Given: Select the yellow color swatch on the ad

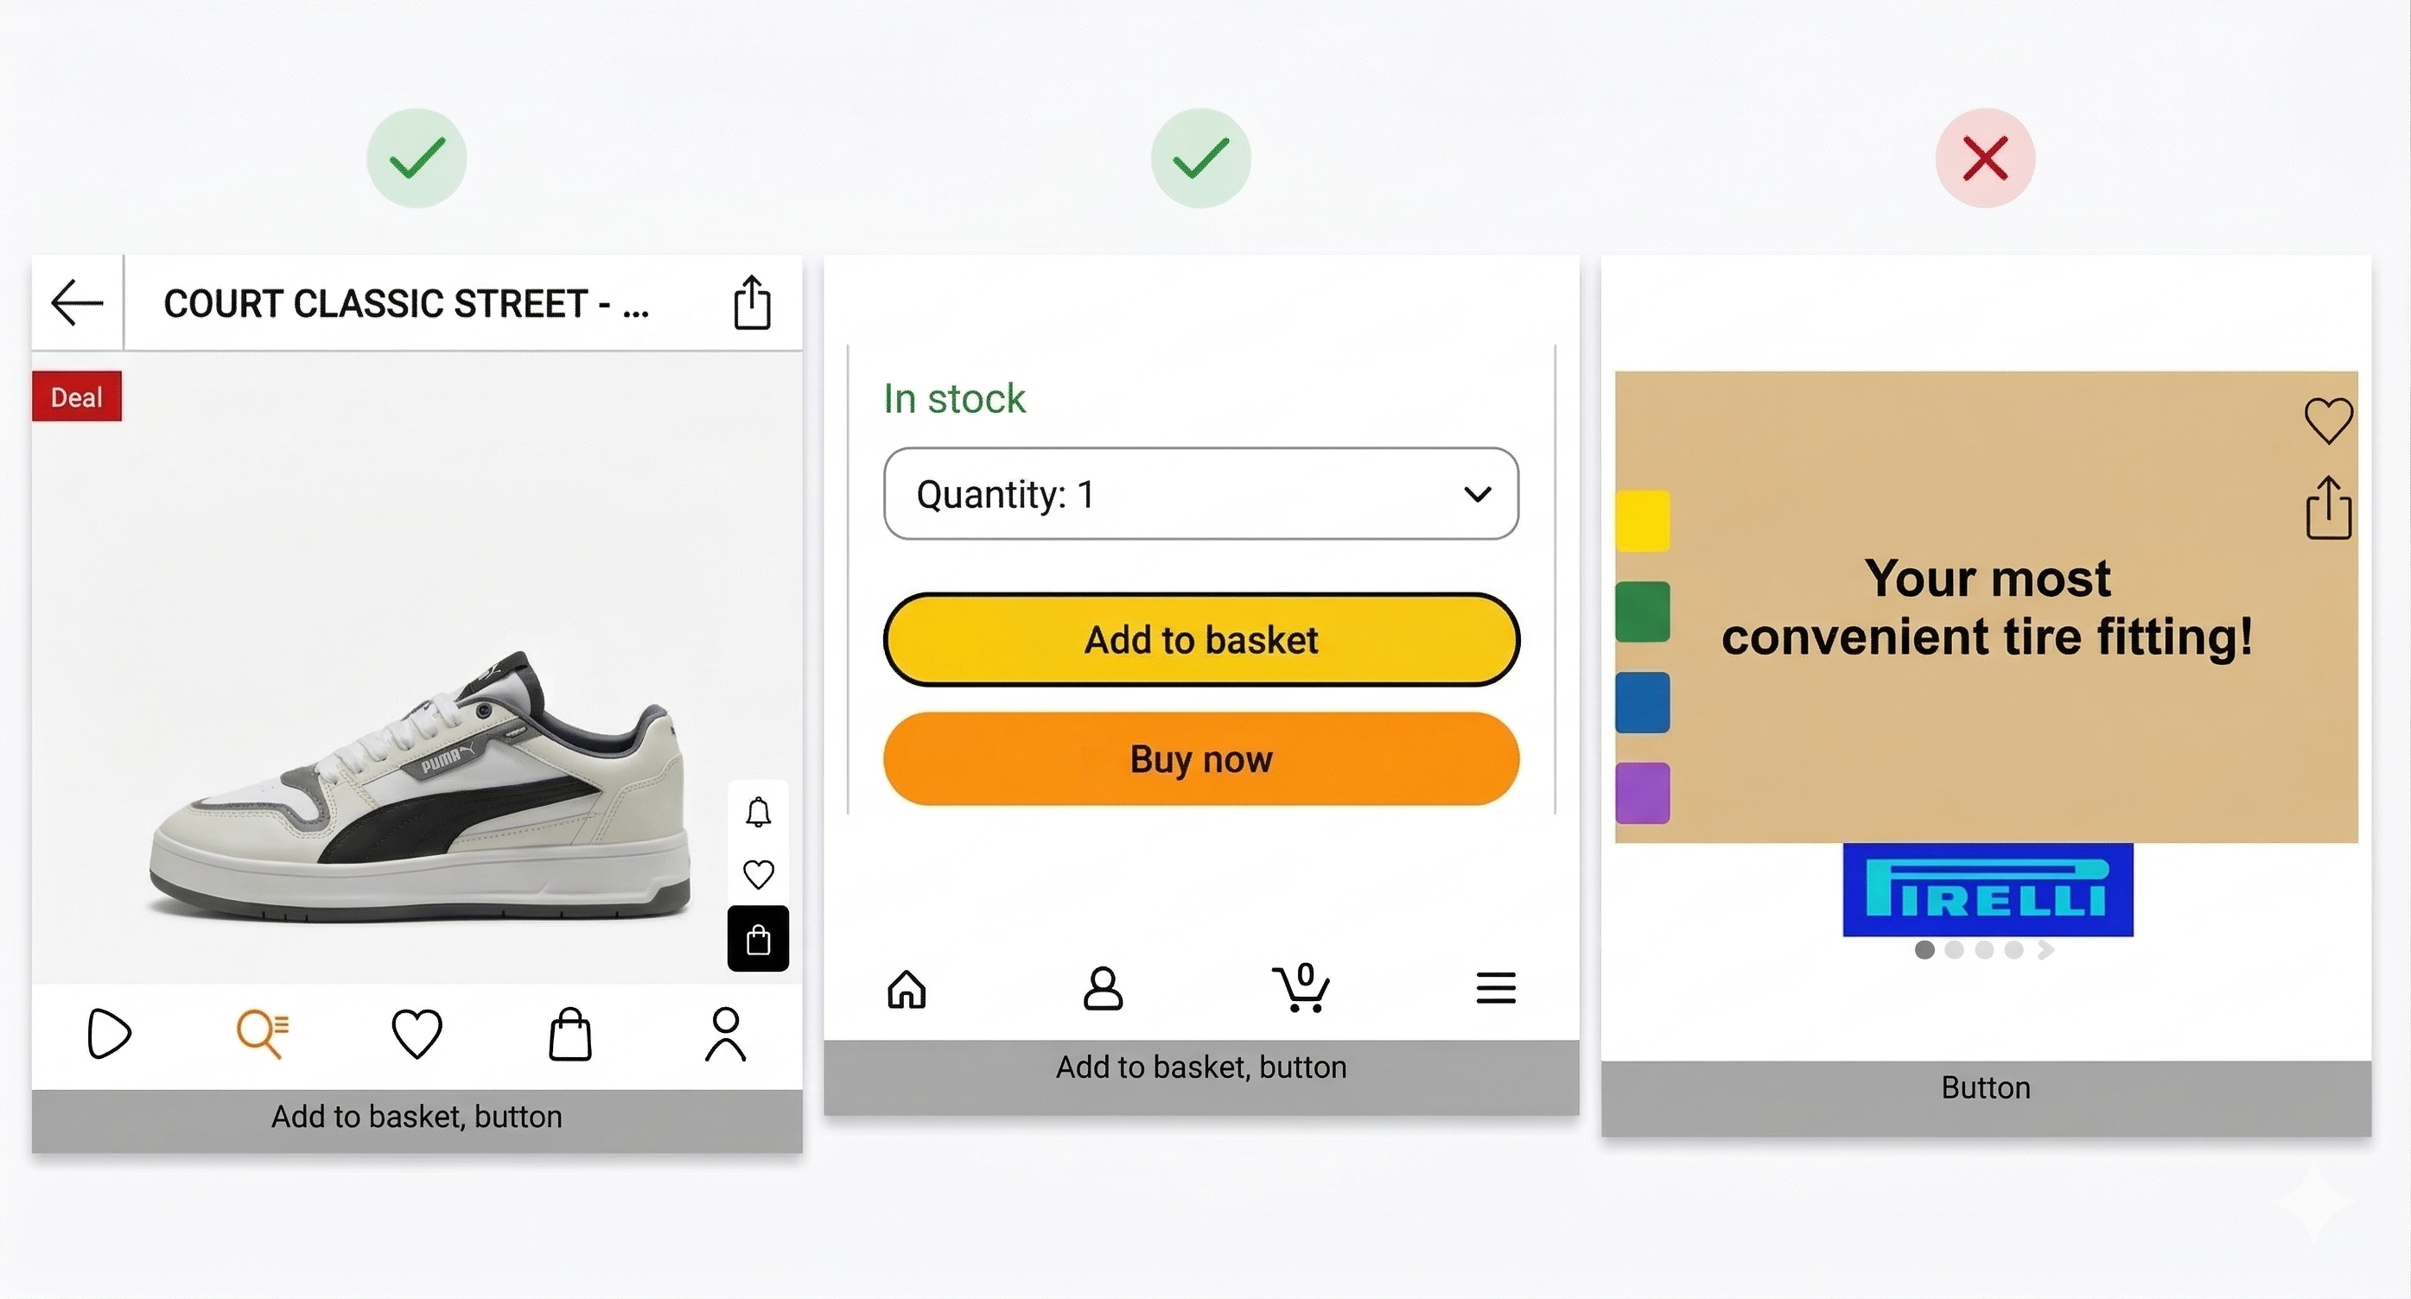Looking at the screenshot, I should [x=1644, y=521].
